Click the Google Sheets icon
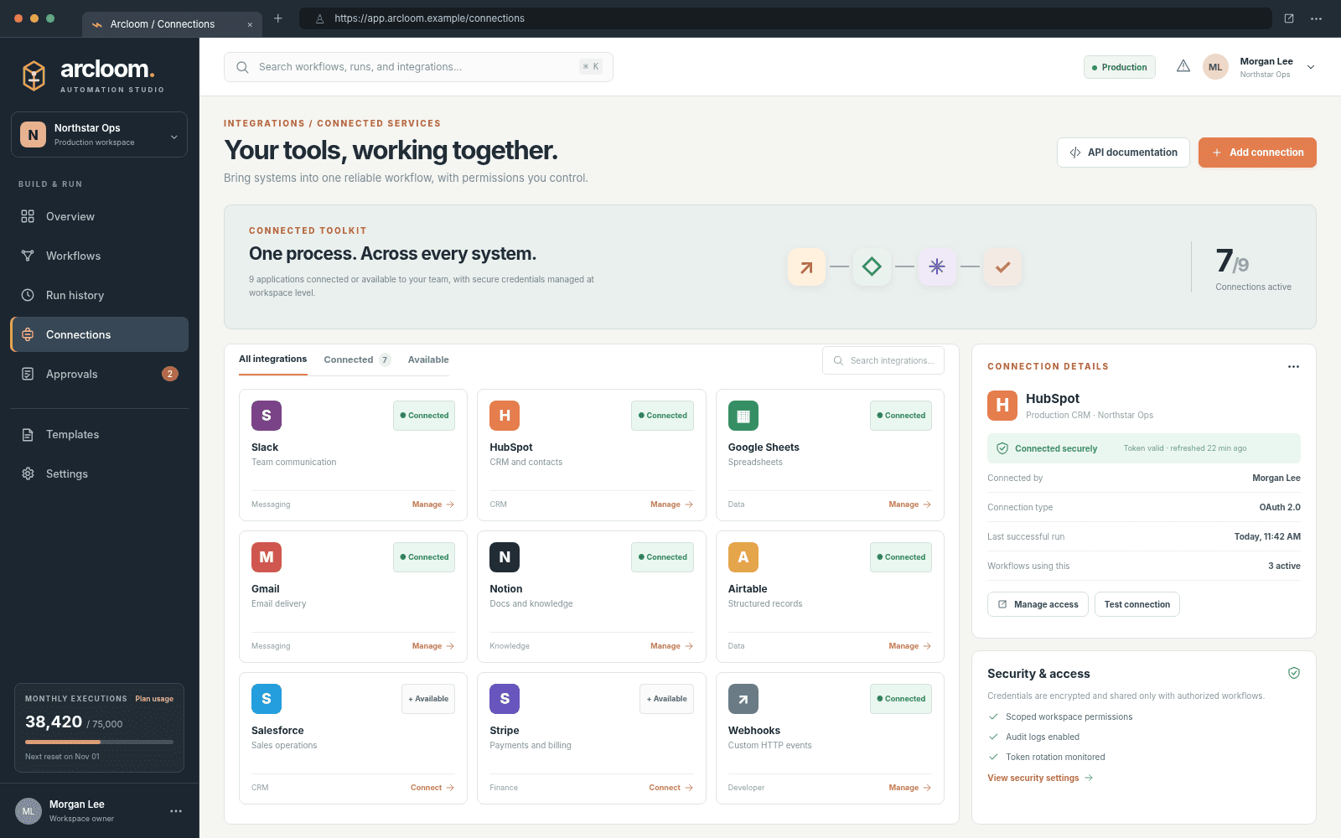The width and height of the screenshot is (1341, 838). pos(743,416)
